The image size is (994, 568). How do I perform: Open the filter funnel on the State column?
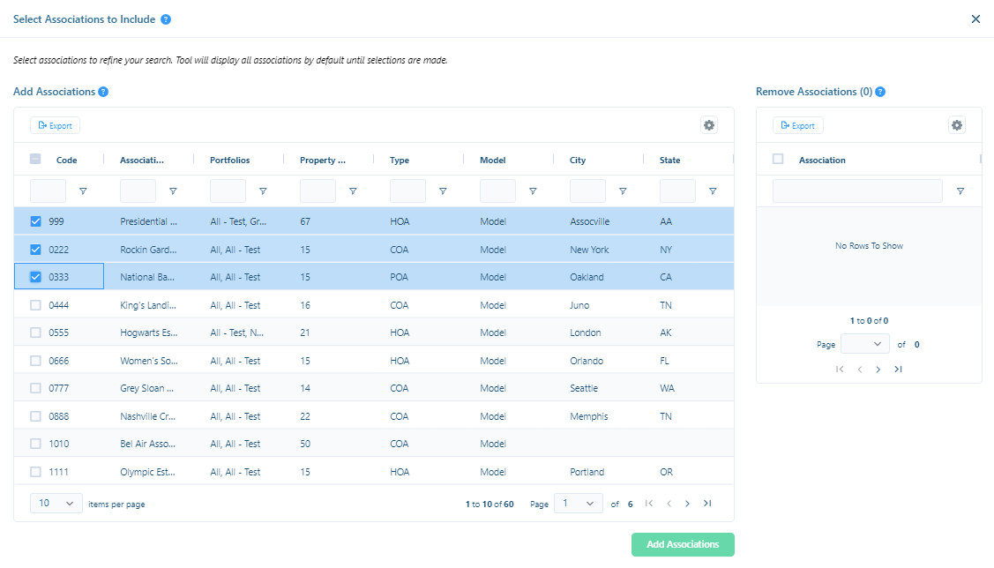click(713, 191)
